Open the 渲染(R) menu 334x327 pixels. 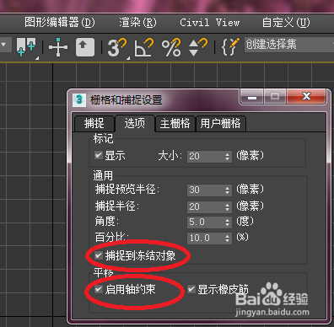[x=137, y=22]
